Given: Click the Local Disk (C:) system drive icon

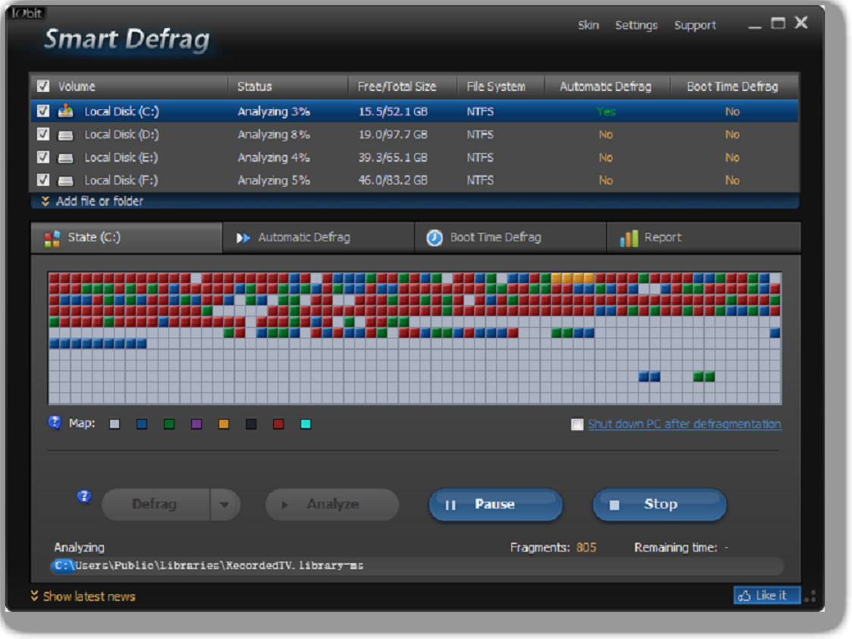Looking at the screenshot, I should pyautogui.click(x=65, y=111).
